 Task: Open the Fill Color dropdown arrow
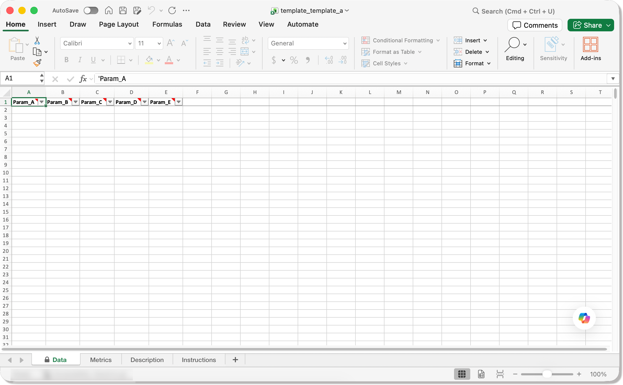point(158,60)
